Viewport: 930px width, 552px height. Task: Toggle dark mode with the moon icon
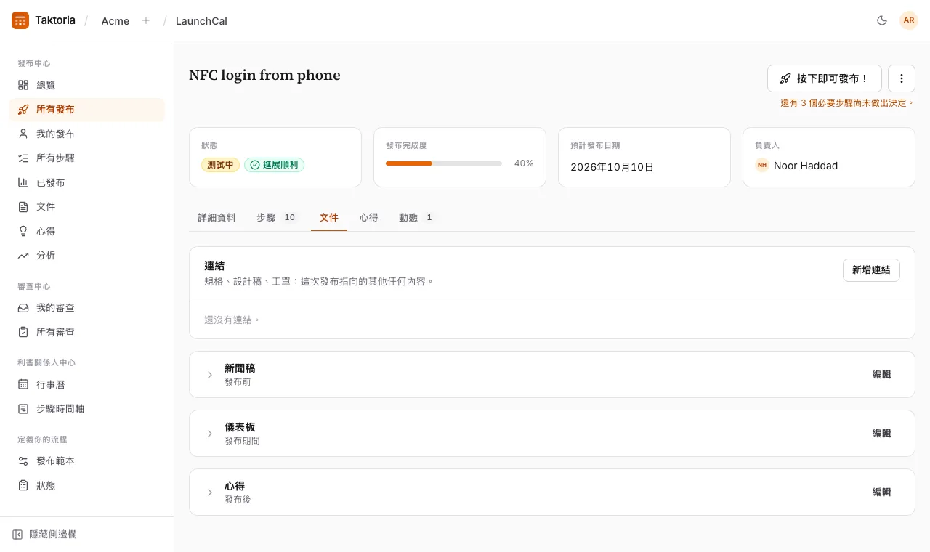(x=882, y=20)
